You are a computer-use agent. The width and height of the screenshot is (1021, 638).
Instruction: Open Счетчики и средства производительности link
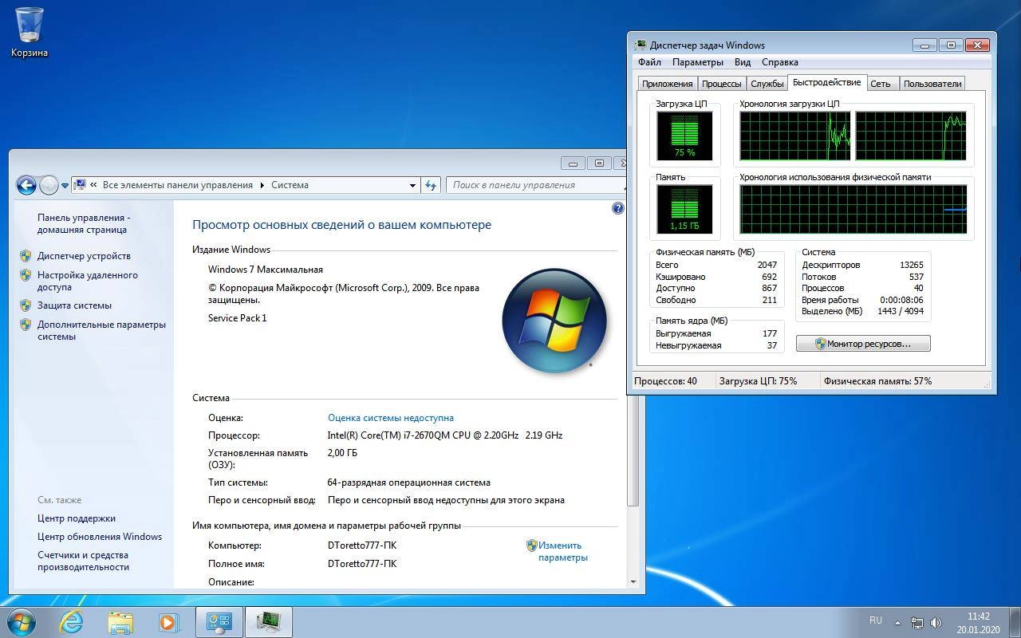coord(83,561)
